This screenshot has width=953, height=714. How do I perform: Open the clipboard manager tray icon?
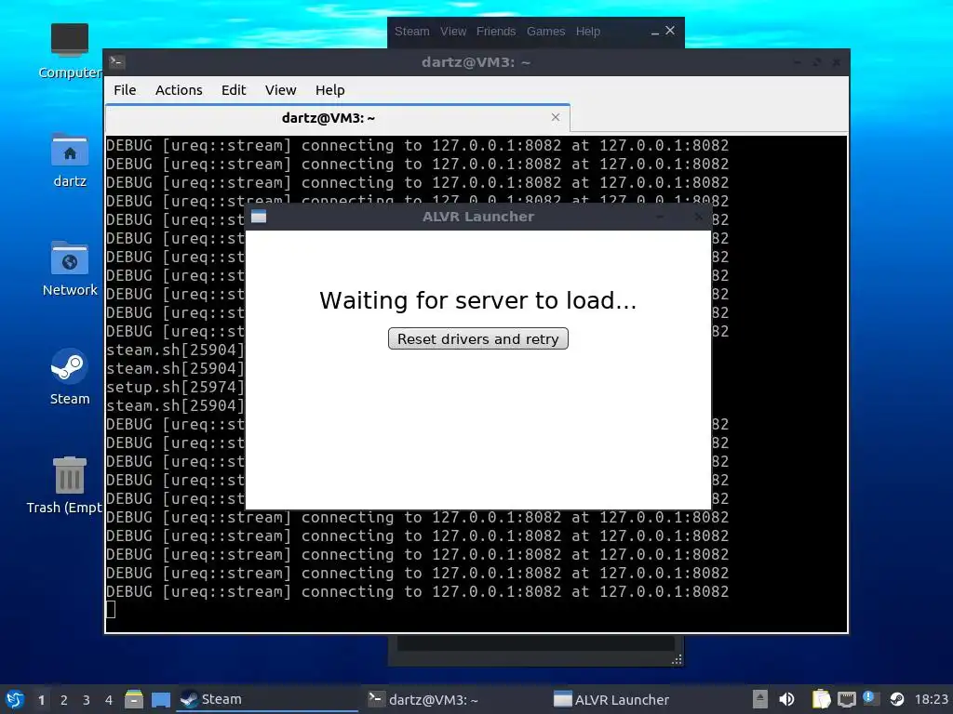click(x=821, y=699)
